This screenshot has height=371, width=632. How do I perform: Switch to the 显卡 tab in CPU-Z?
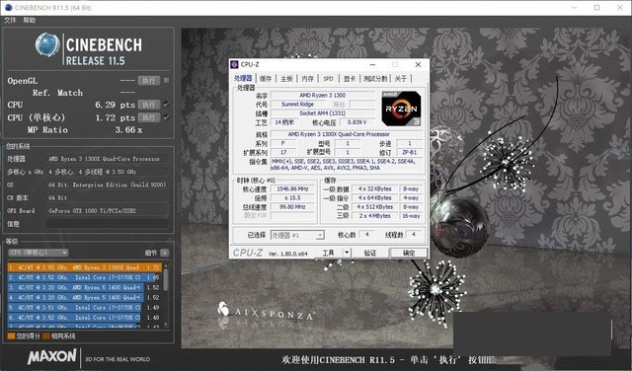349,79
